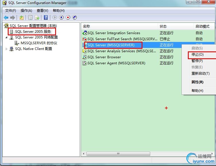Select SQL Server 配置管理器 (本地) root

pyautogui.click(x=33, y=26)
